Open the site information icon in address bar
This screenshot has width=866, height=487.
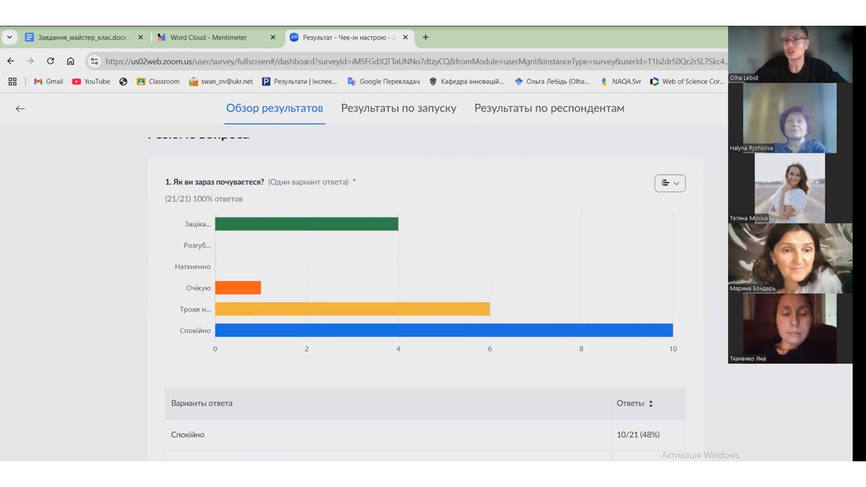pos(94,61)
